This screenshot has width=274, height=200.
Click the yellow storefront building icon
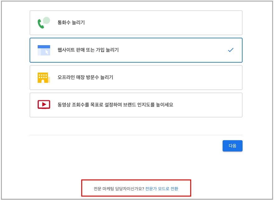(x=44, y=78)
